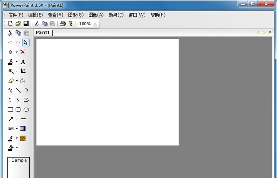Expand the point tool dropdown arrow
This screenshot has width=277, height=178.
pyautogui.click(x=17, y=52)
